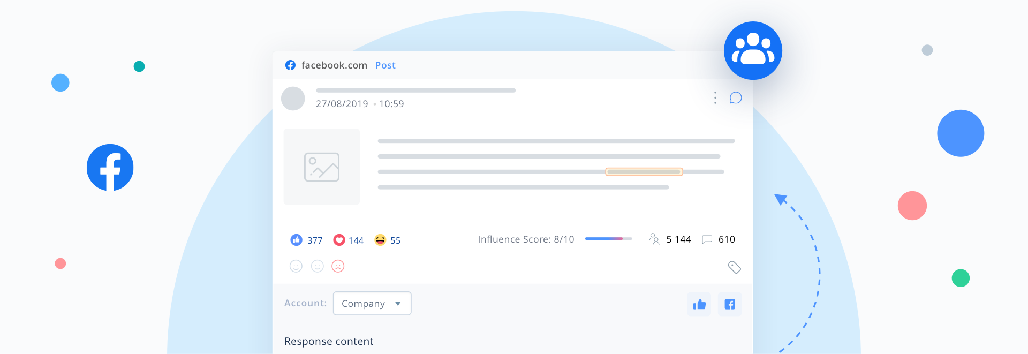
Task: Click the gray author avatar circle
Action: click(x=293, y=99)
